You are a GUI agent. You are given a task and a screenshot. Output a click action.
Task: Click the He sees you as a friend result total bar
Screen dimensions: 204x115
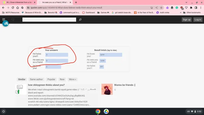click(103, 61)
